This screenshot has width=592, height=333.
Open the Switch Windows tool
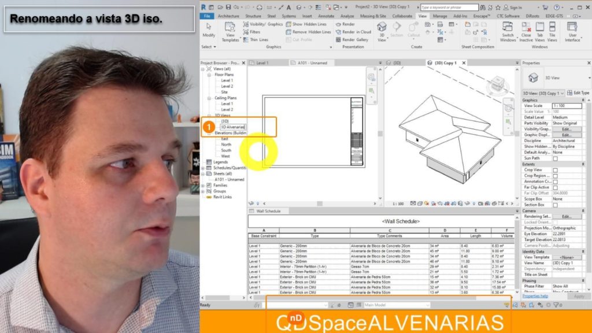click(508, 32)
